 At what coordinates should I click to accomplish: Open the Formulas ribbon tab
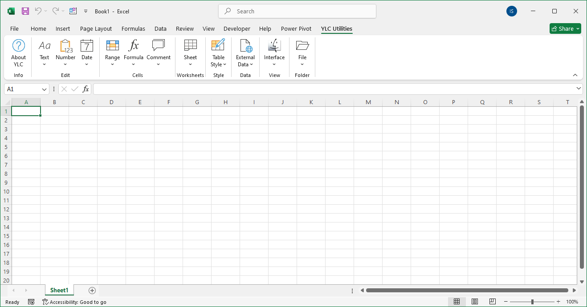tap(133, 28)
